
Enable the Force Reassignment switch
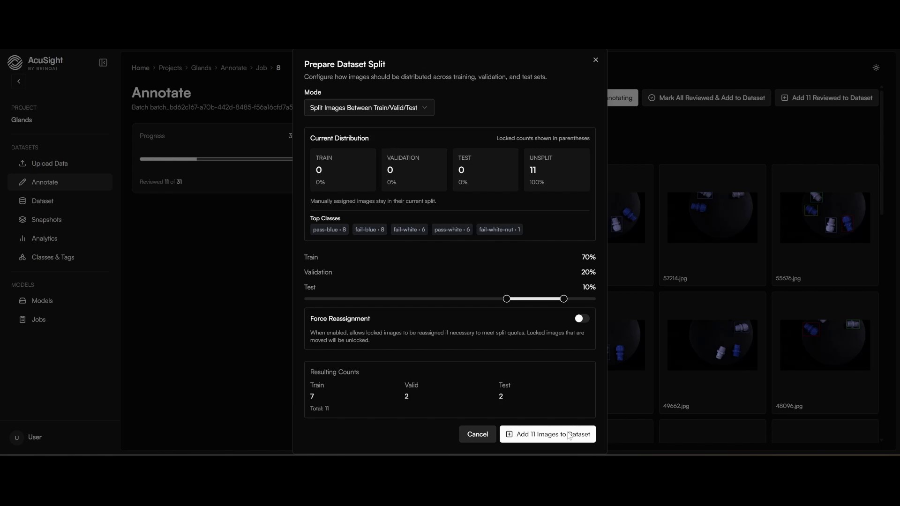point(582,319)
